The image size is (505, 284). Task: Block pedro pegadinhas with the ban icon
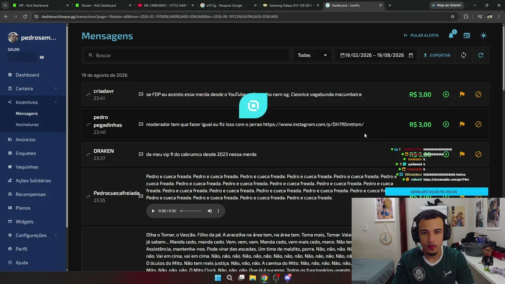pyautogui.click(x=478, y=124)
